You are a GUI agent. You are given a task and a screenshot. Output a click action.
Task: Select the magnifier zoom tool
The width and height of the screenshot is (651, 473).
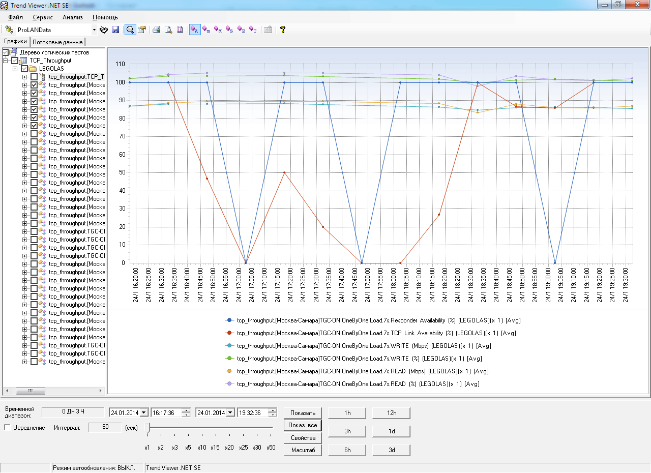click(130, 30)
